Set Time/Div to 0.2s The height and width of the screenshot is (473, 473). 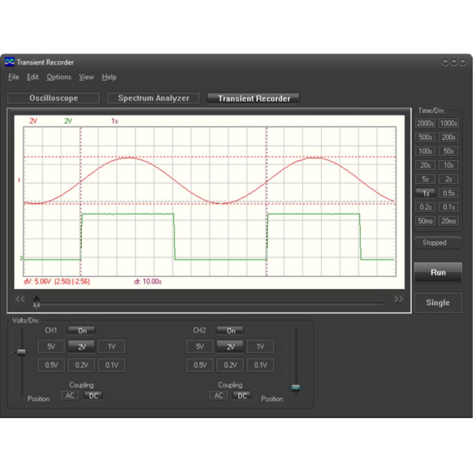tap(425, 207)
